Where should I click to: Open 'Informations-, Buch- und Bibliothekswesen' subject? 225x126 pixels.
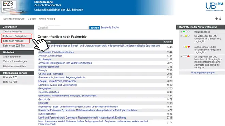click(x=78, y=107)
